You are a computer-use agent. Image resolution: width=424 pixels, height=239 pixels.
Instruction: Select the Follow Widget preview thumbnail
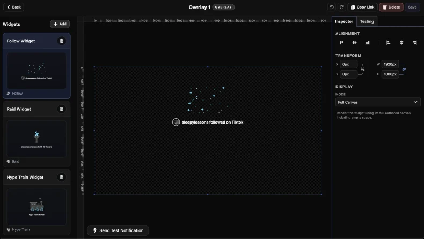tap(36, 71)
